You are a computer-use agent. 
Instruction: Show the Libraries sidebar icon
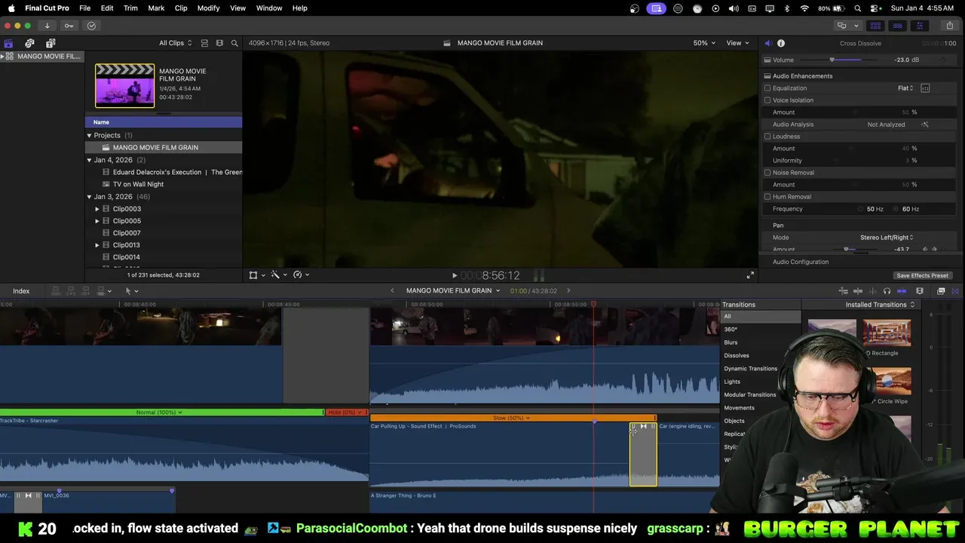(8, 43)
